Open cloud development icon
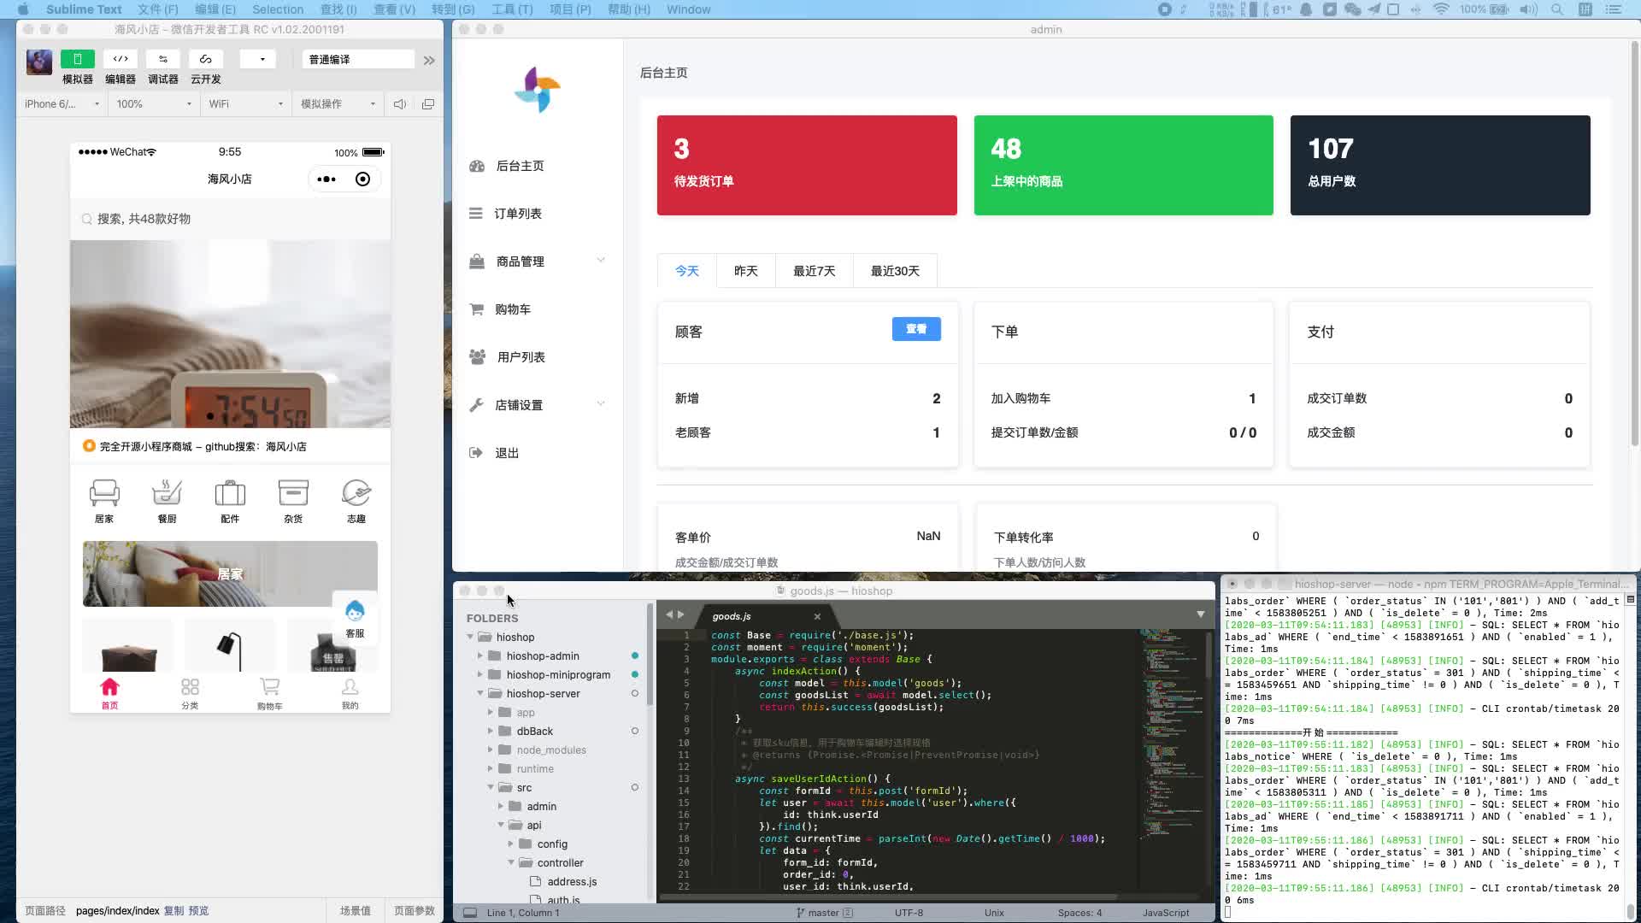This screenshot has height=923, width=1641. [x=205, y=59]
